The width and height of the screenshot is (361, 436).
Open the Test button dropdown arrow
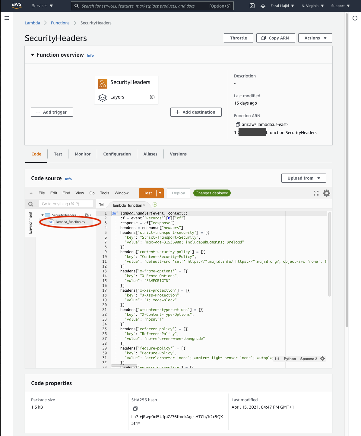pos(160,193)
